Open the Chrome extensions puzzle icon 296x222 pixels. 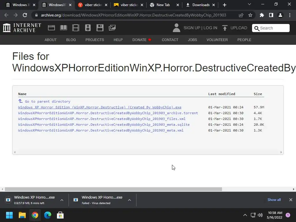262,15
